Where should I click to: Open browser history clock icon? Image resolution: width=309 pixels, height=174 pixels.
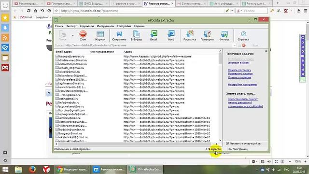pos(49,11)
